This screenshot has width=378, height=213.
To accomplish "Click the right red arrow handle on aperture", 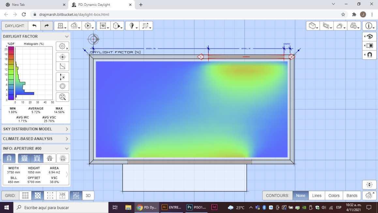I will pos(292,57).
